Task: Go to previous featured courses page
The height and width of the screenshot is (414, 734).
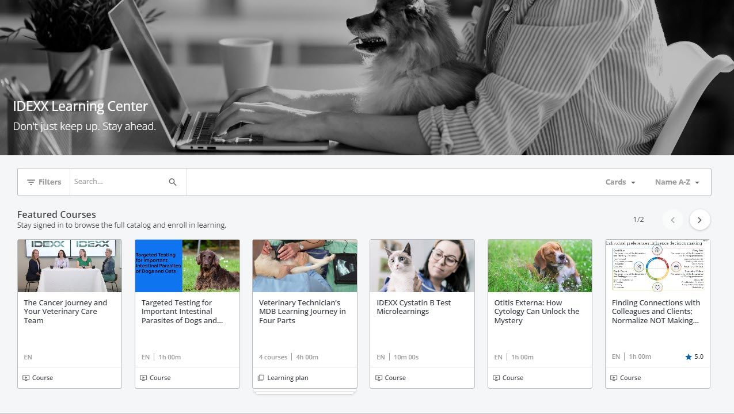Action: coord(672,220)
